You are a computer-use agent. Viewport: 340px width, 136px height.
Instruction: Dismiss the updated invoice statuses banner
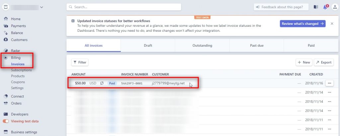click(332, 24)
